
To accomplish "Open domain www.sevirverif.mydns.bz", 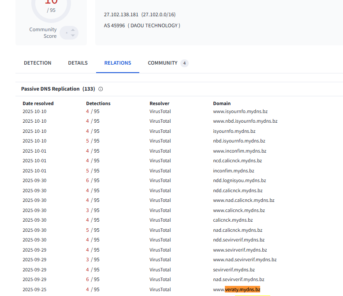I will [240, 250].
